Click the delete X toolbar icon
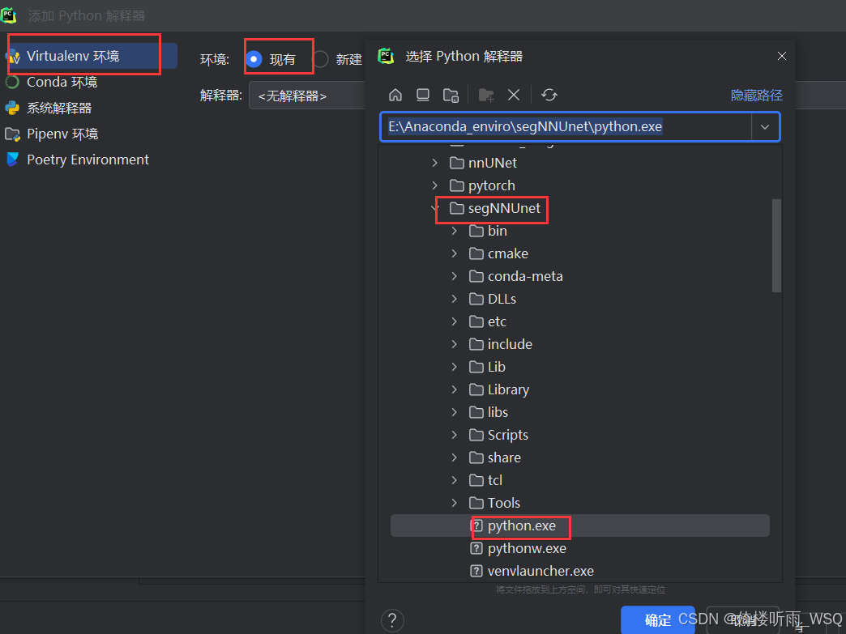The height and width of the screenshot is (634, 846). click(514, 95)
